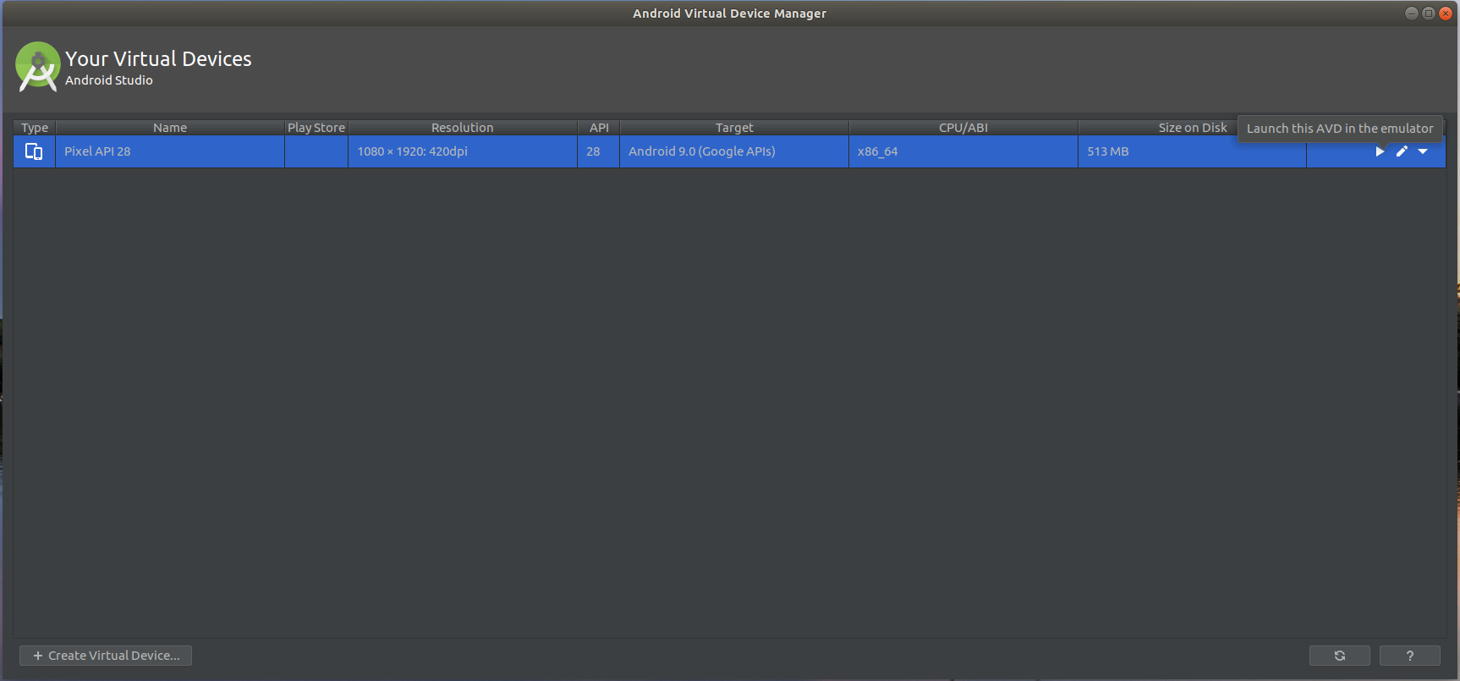Viewport: 1460px width, 681px height.
Task: Sort by the CPU/ABI column header
Action: pyautogui.click(x=963, y=128)
